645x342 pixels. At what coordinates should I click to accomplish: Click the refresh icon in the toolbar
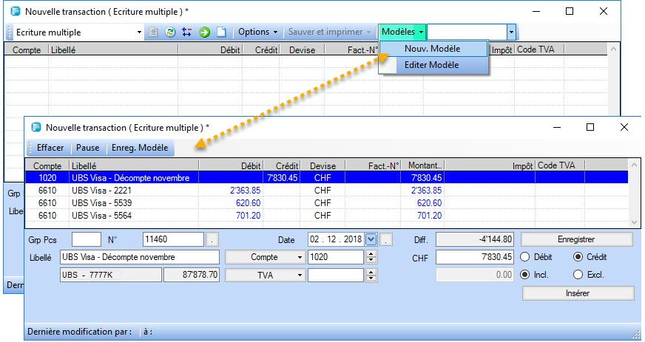[x=170, y=33]
